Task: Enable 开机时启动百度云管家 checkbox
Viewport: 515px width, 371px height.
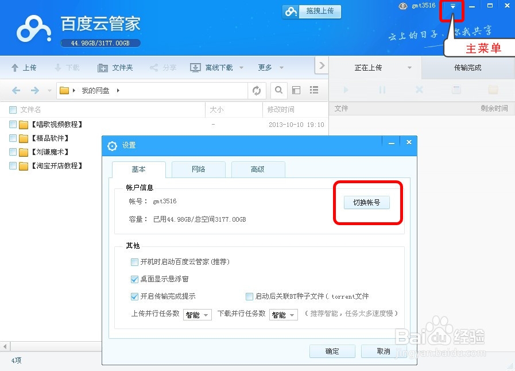Action: 134,262
